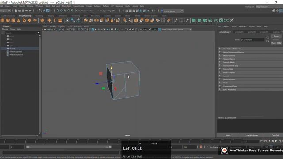Click the Hide button in Attribute Editor
This screenshot has width=283, height=159.
279,43
